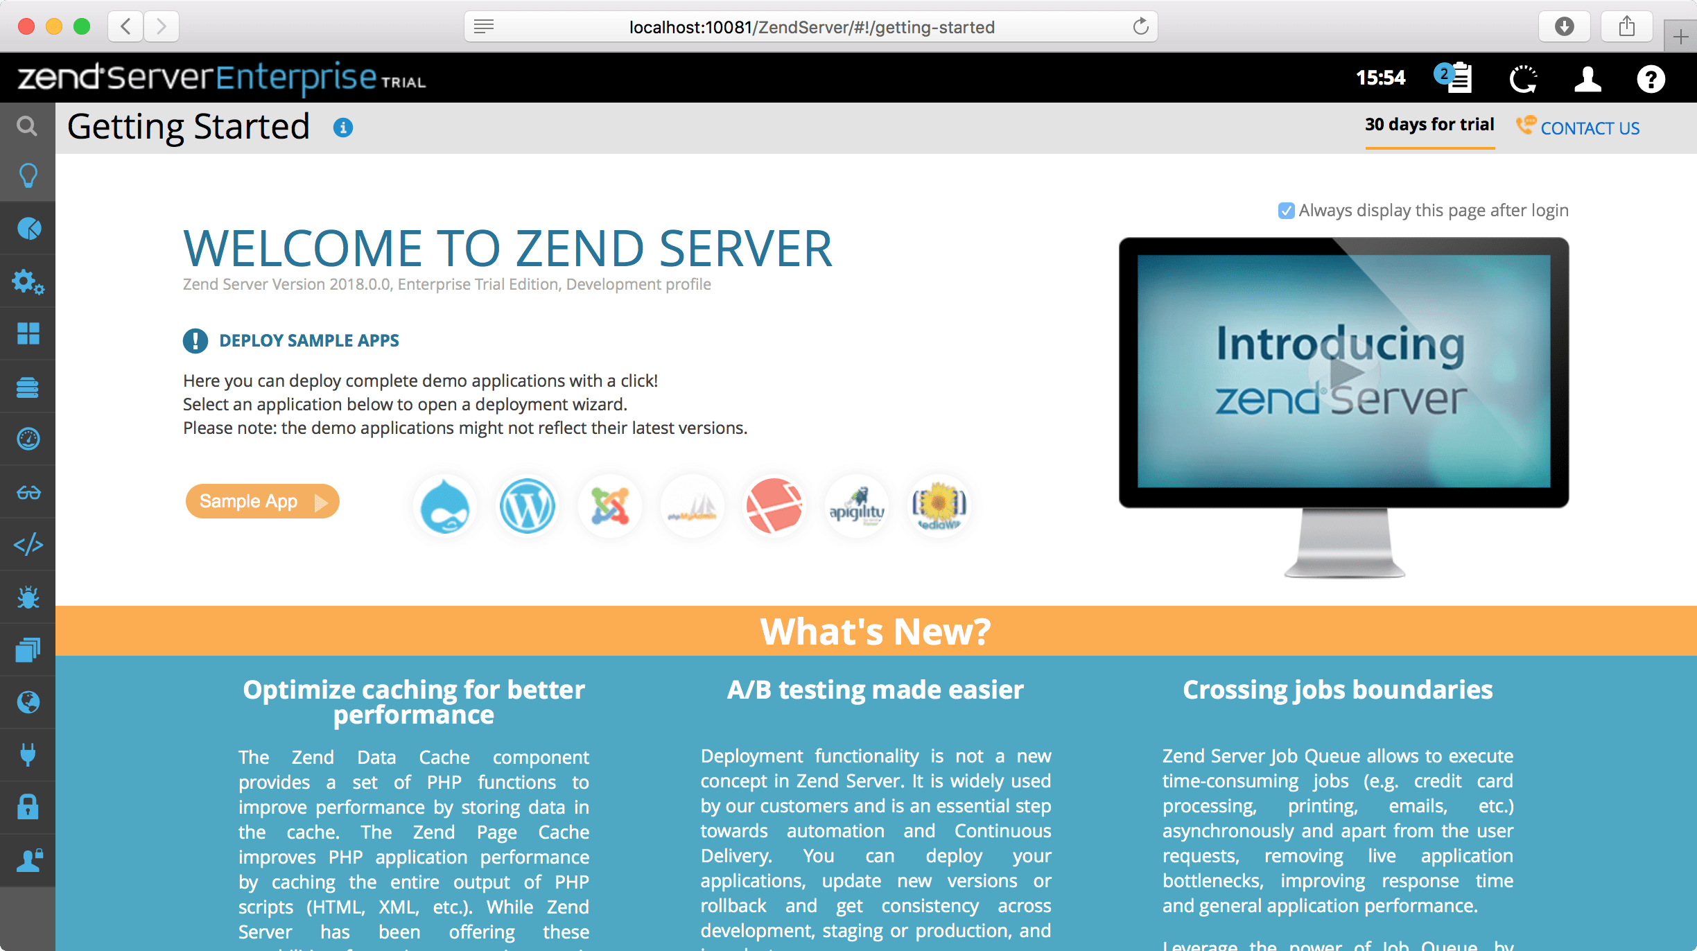Go back with browser back arrow
Image resolution: width=1697 pixels, height=951 pixels.
[x=125, y=27]
